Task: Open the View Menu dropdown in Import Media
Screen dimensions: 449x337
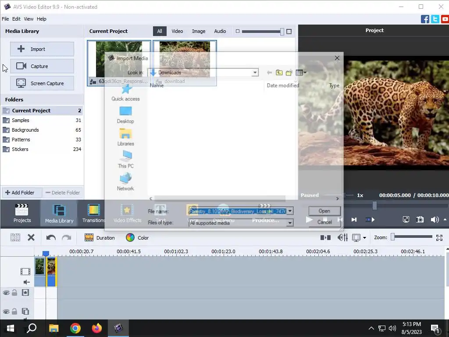Action: [301, 73]
